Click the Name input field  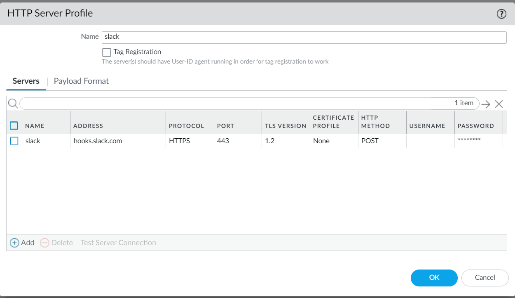304,37
